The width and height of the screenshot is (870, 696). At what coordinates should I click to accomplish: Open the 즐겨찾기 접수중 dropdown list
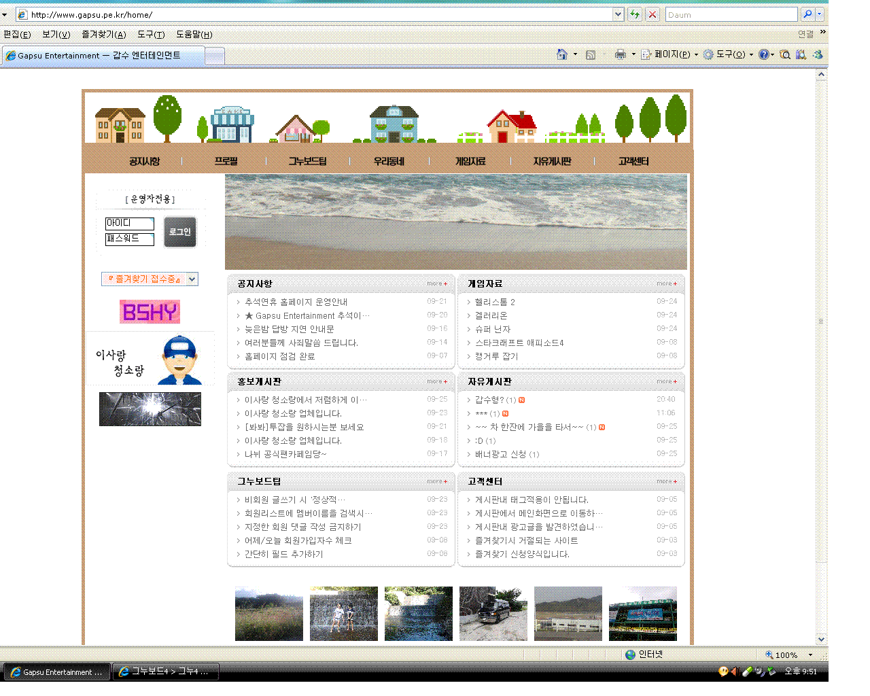coord(192,279)
